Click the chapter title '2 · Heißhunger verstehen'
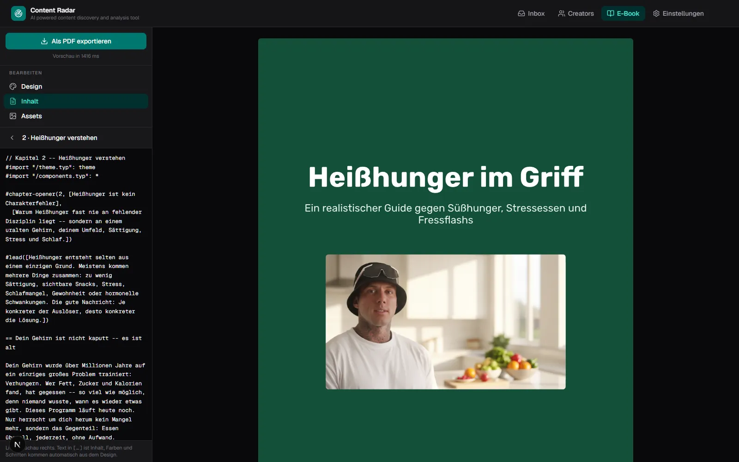Screen dimensions: 739x462 (60, 138)
